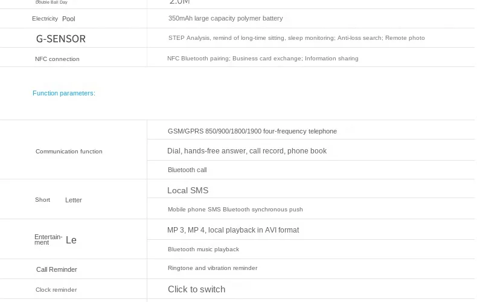Select the "Call Reminder" label
Viewport: 477px width, 302px height.
tap(57, 269)
